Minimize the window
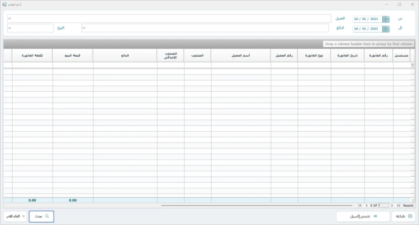Viewport: 419px width, 225px height. pos(386,4)
